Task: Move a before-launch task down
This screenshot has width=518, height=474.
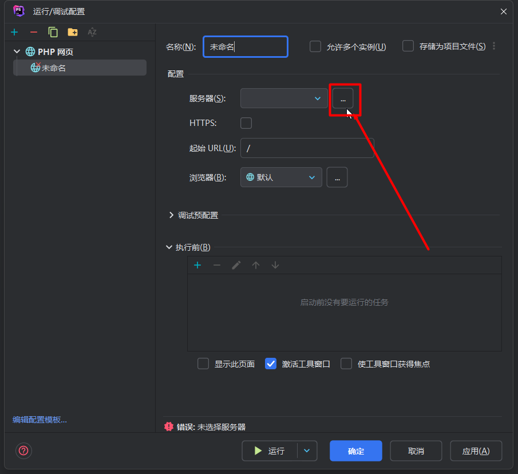Action: point(275,265)
